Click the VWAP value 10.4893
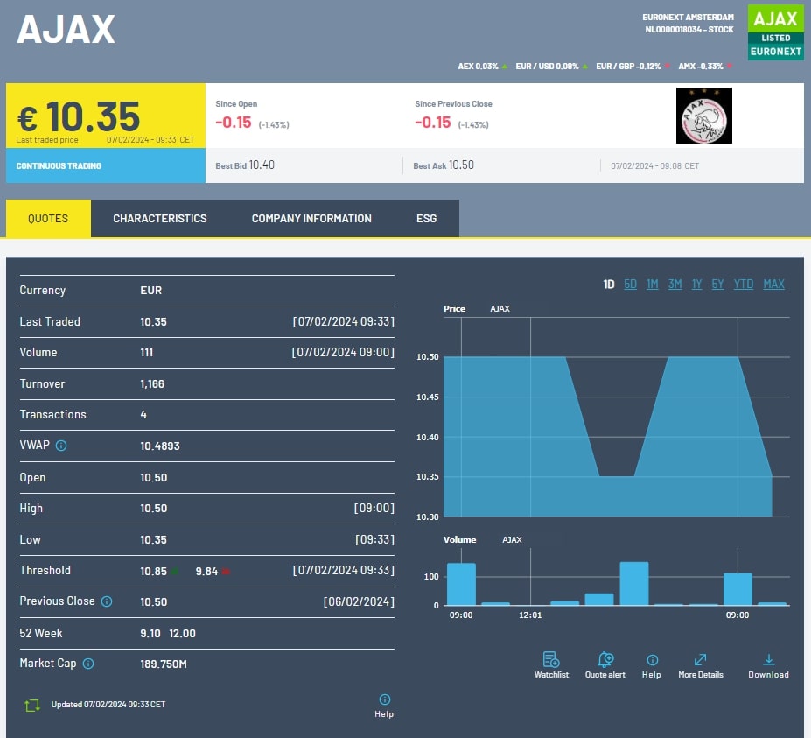The height and width of the screenshot is (738, 811). [x=160, y=446]
